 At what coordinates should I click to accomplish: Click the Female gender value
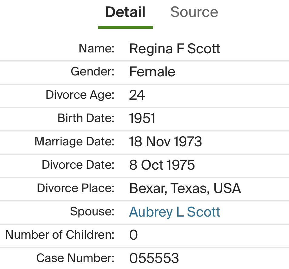tap(152, 72)
